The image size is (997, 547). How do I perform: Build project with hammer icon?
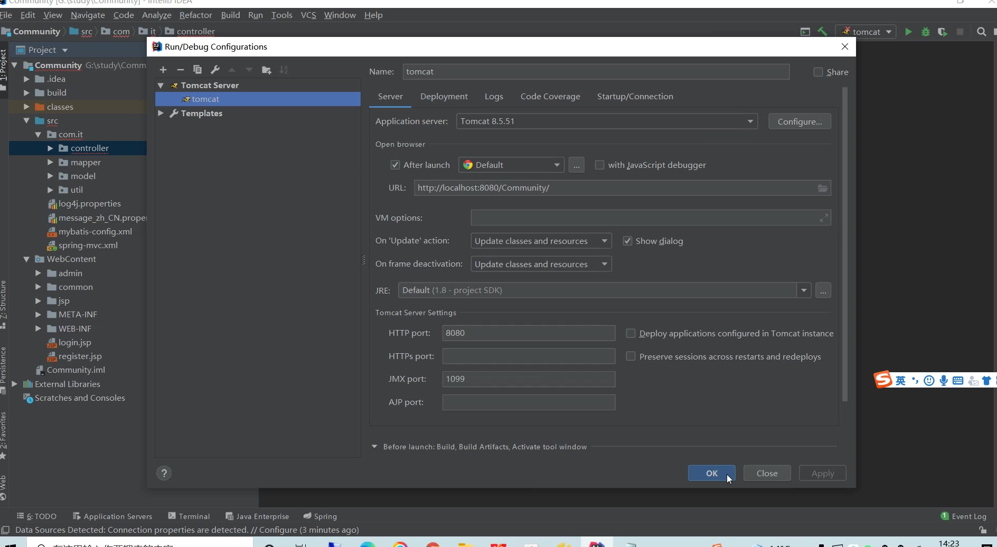822,32
